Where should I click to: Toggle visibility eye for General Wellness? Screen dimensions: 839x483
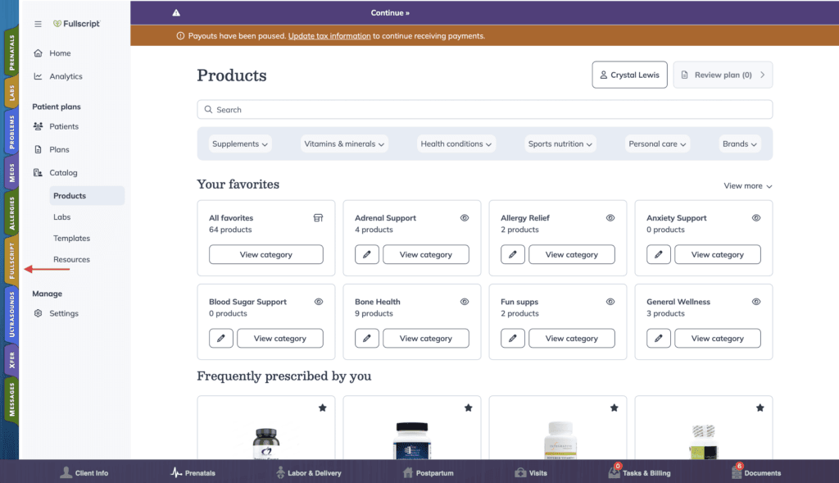756,302
